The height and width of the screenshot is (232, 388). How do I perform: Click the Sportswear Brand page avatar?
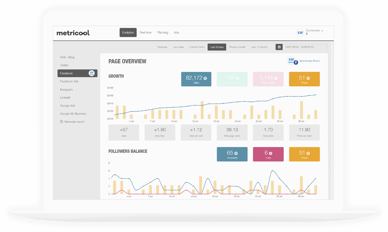292,61
